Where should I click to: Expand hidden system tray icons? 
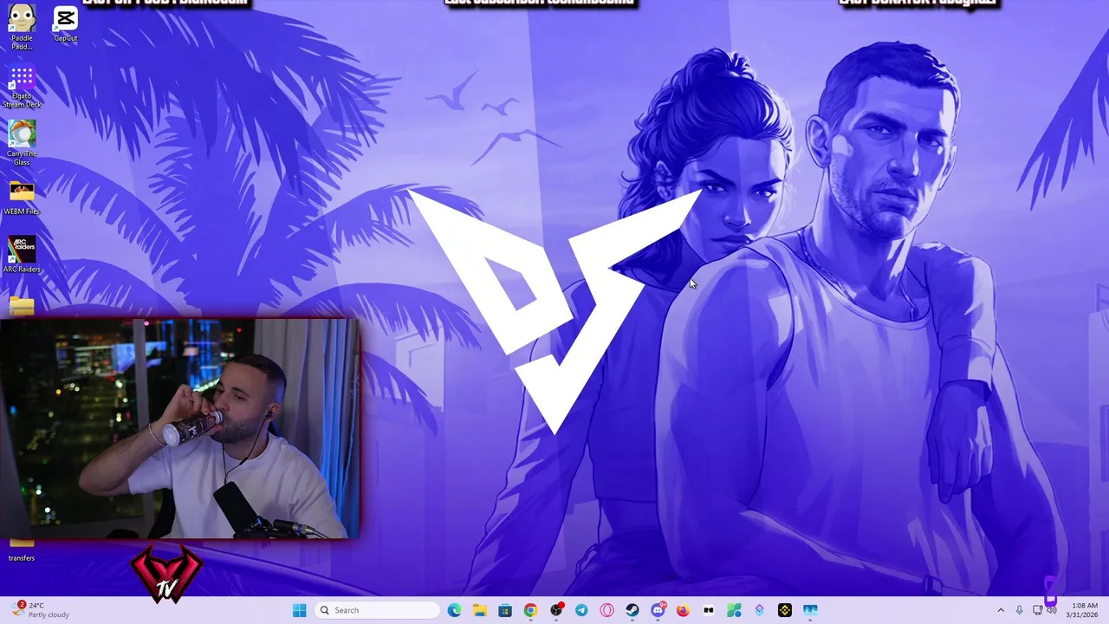[1001, 610]
